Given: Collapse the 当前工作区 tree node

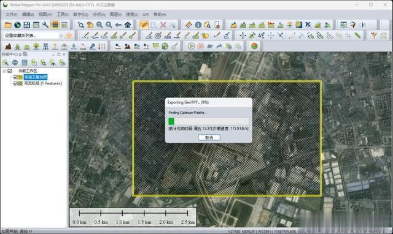Looking at the screenshot, I should 4,71.
